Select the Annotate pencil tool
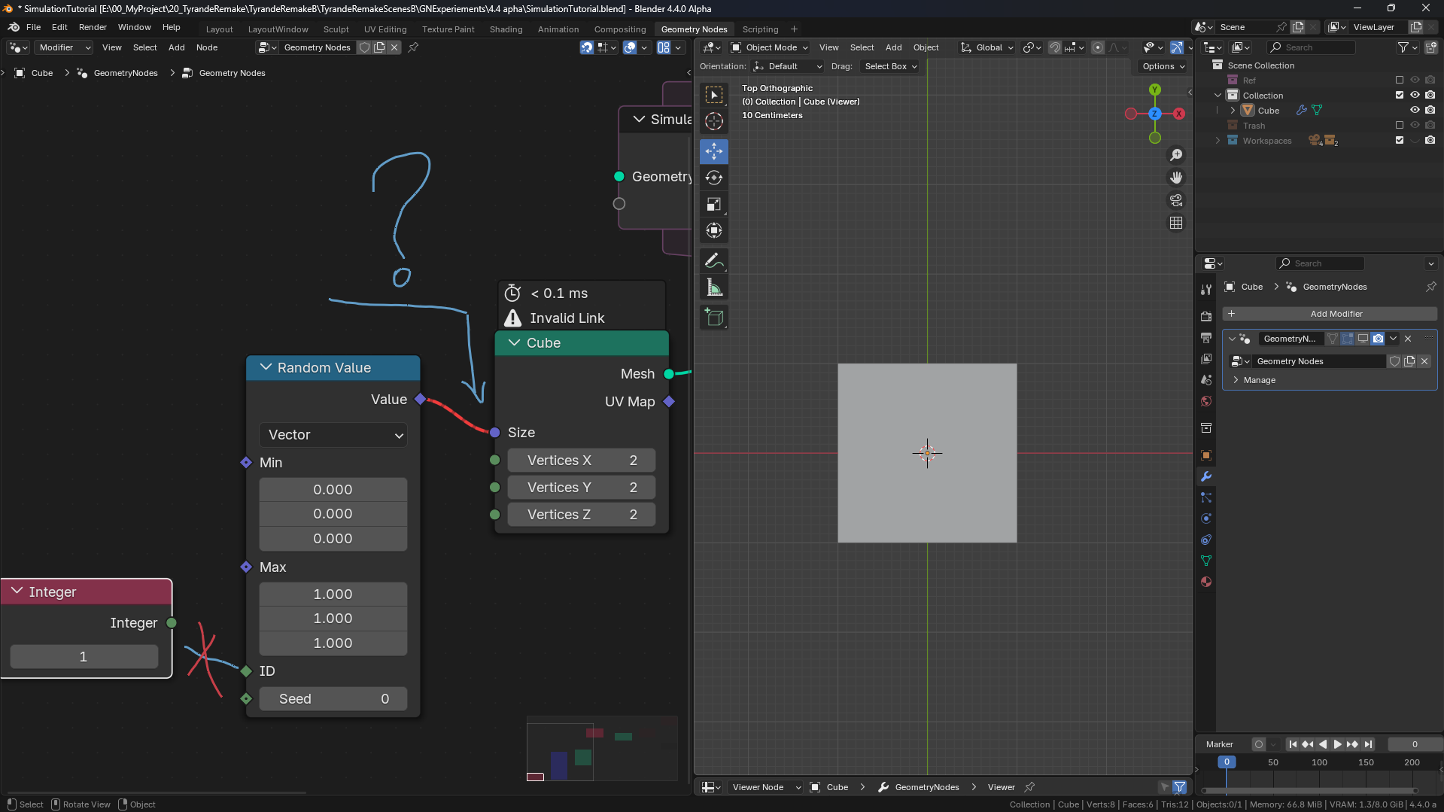The image size is (1444, 812). coord(713,261)
